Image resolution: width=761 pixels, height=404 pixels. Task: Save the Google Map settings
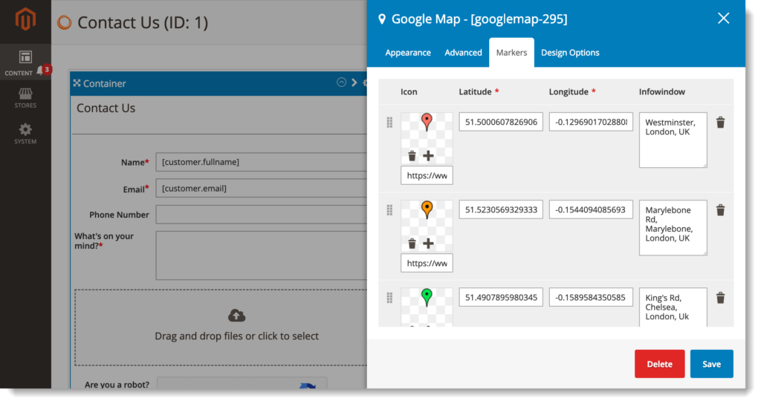click(x=711, y=364)
